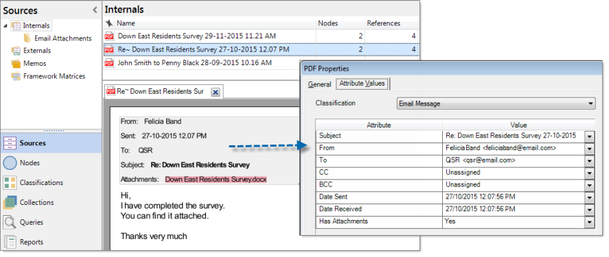Viewport: 609px width, 257px height.
Task: Select the Externals folder
Action: coord(37,51)
